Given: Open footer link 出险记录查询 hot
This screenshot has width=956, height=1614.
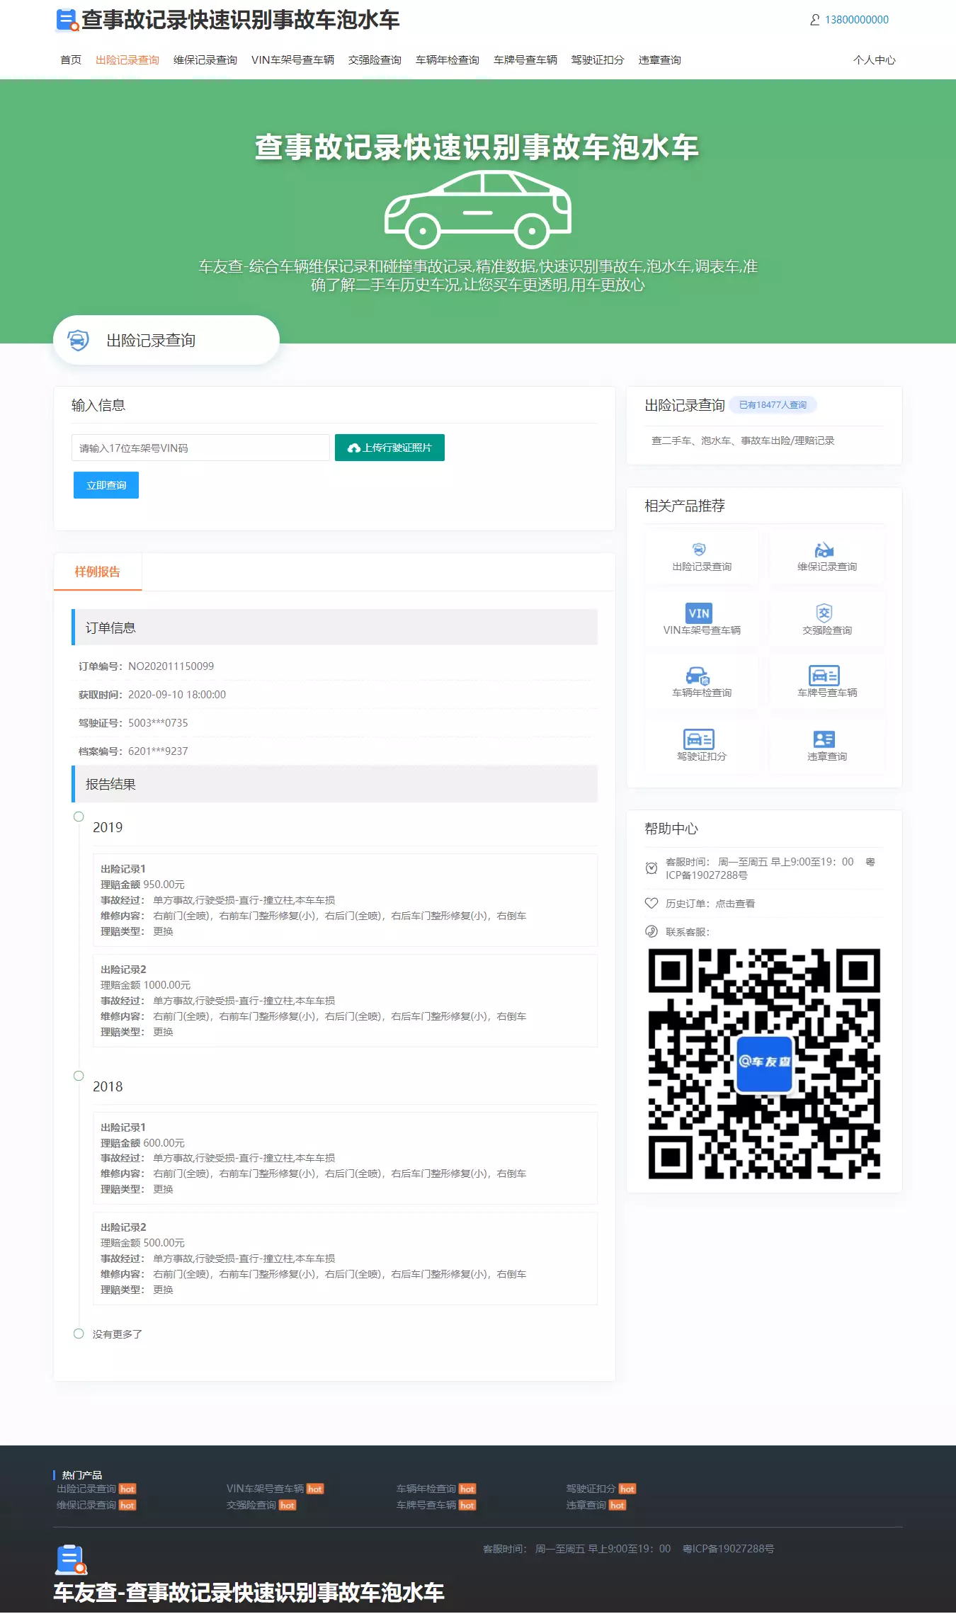Looking at the screenshot, I should coord(96,1489).
